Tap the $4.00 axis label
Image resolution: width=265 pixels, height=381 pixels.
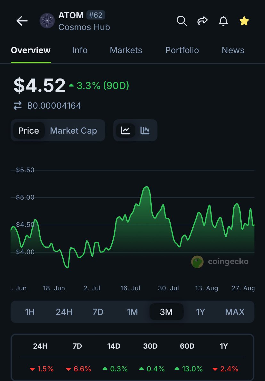pos(25,252)
